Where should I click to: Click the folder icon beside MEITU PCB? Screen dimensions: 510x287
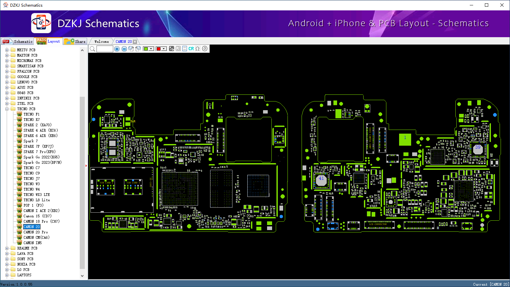[x=13, y=50]
